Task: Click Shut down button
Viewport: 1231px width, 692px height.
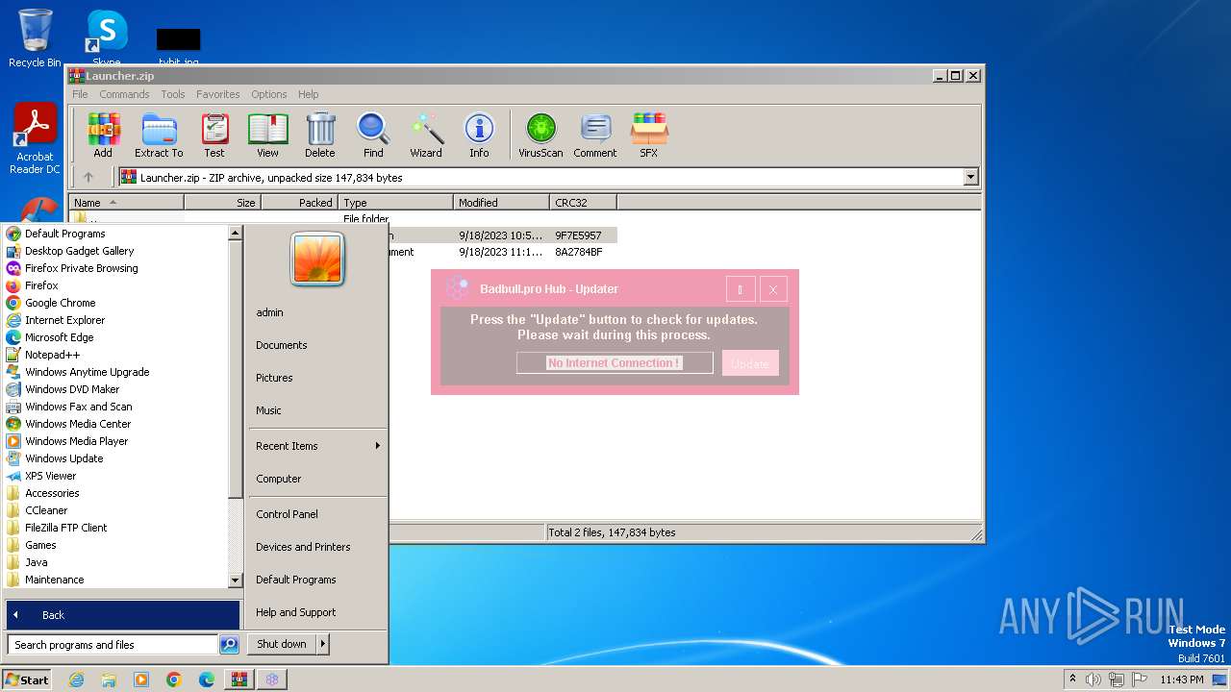Action: click(282, 644)
